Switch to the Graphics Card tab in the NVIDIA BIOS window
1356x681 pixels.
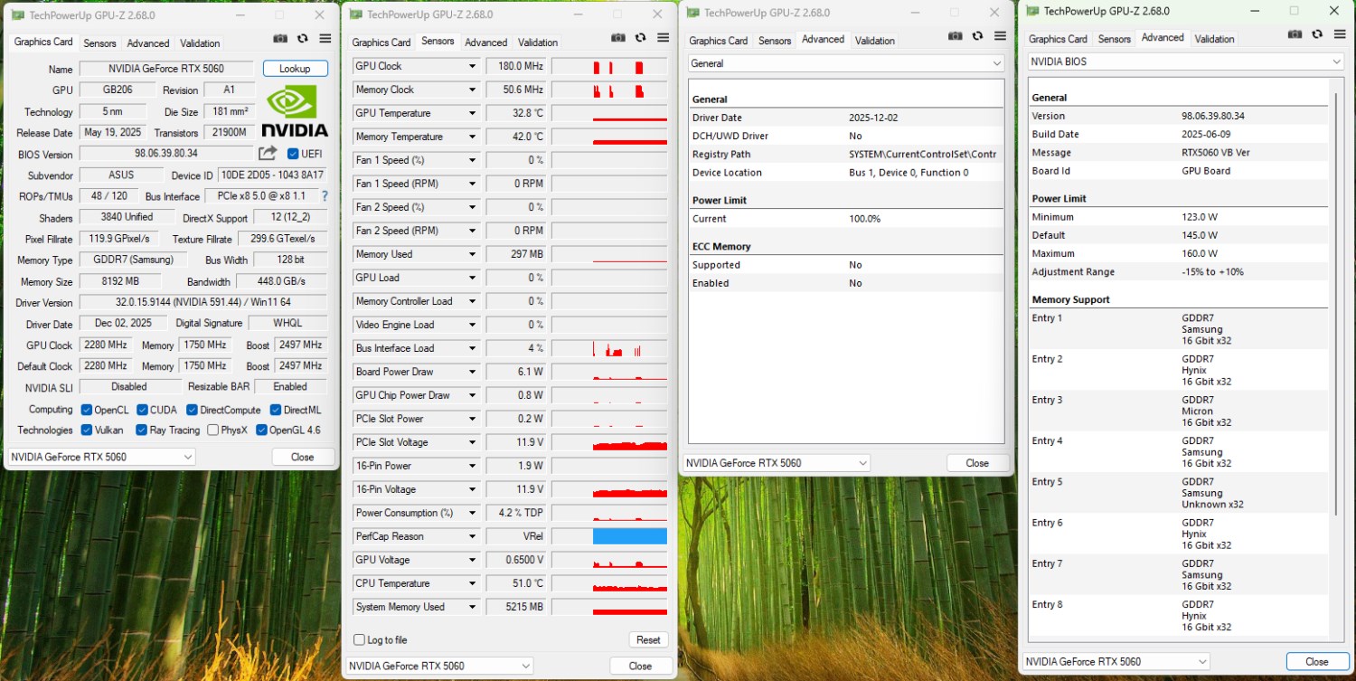pos(1058,39)
